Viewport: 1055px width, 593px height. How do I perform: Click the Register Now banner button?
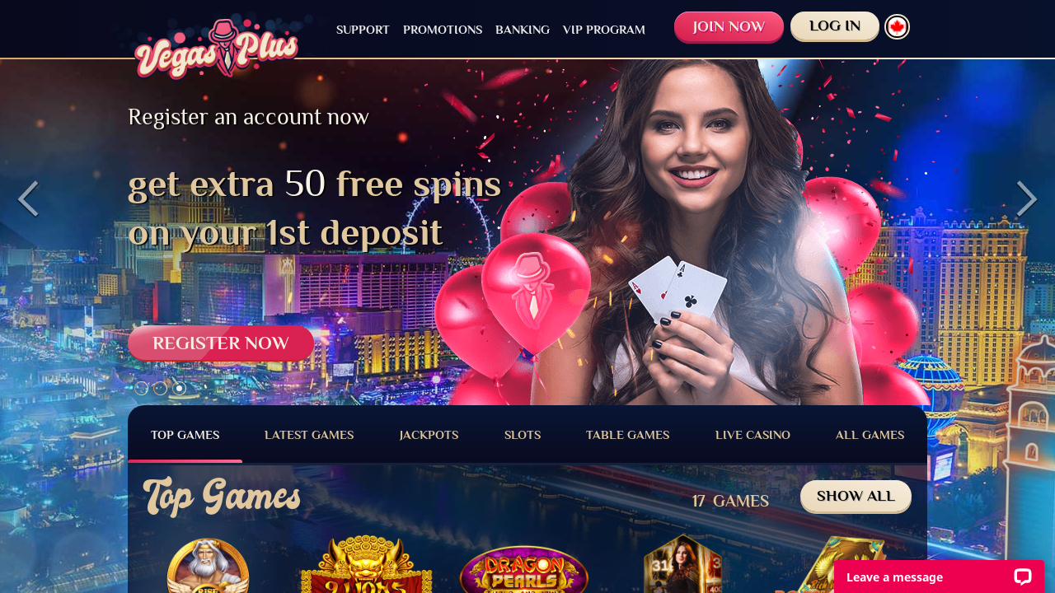pos(221,343)
